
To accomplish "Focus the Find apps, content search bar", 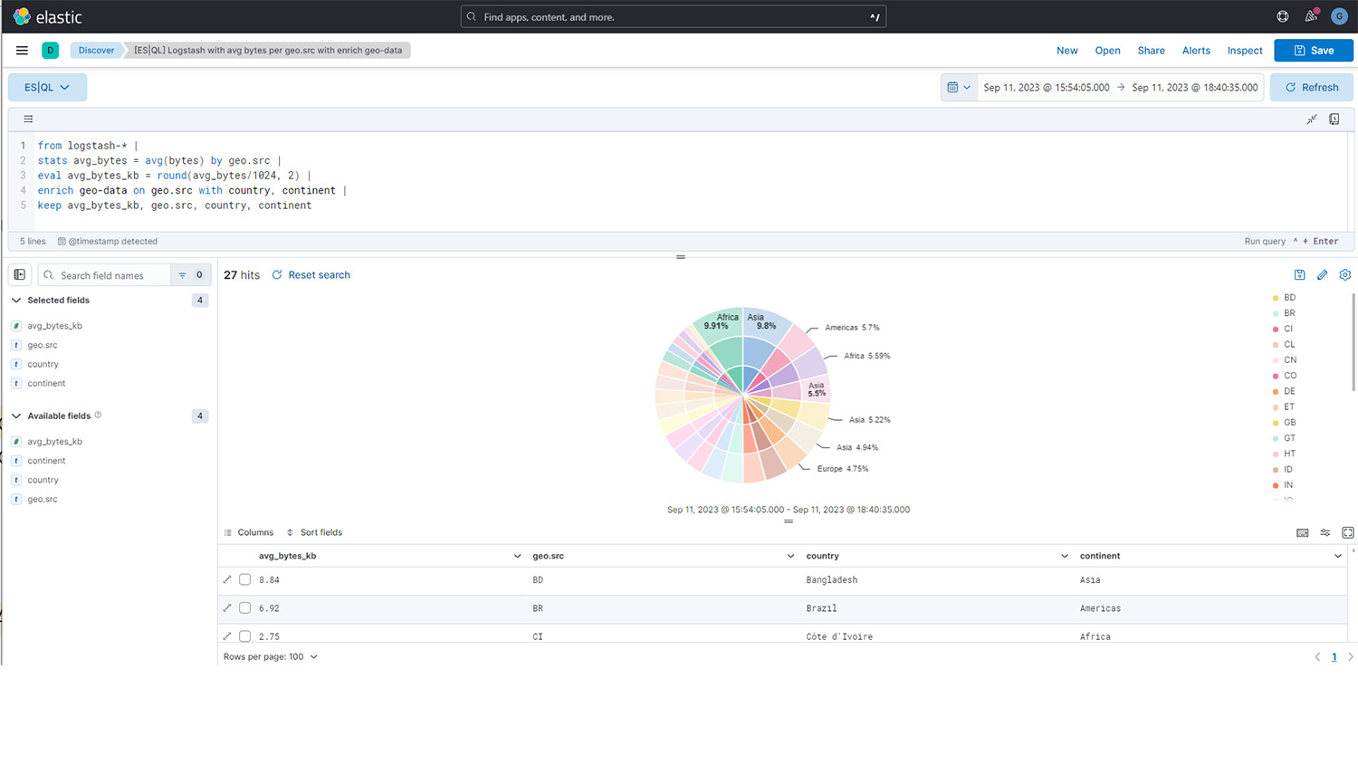I will click(673, 16).
